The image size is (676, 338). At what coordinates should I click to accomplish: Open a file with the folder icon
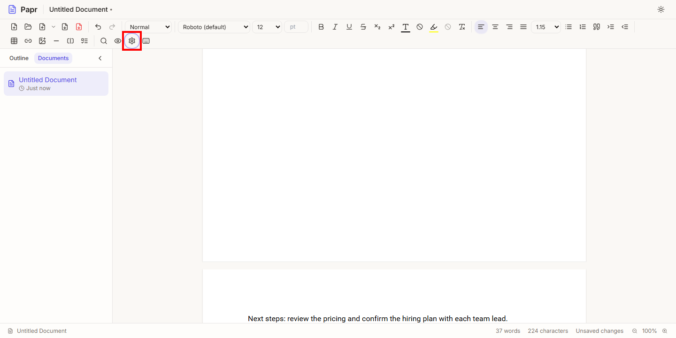[x=28, y=27]
